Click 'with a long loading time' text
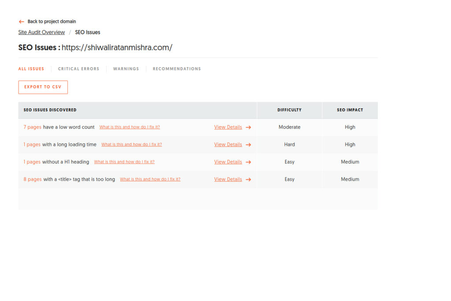The width and height of the screenshot is (451, 301). 69,145
